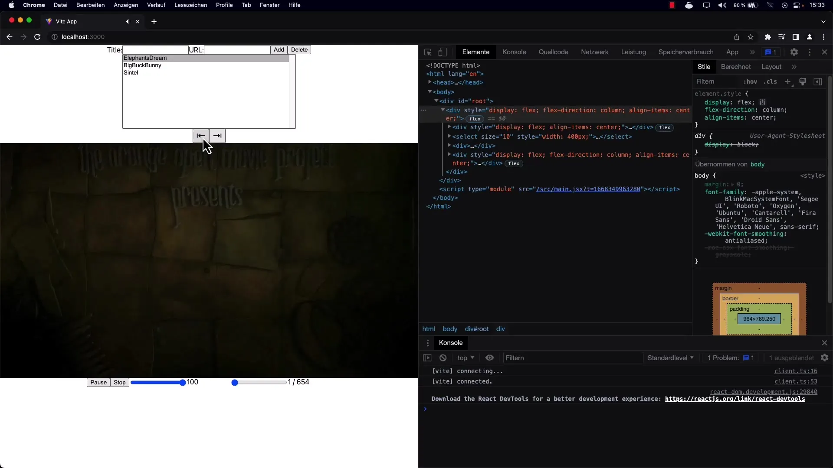Viewport: 833px width, 468px height.
Task: Click the more options icon in DevTools toolbar
Action: [810, 52]
